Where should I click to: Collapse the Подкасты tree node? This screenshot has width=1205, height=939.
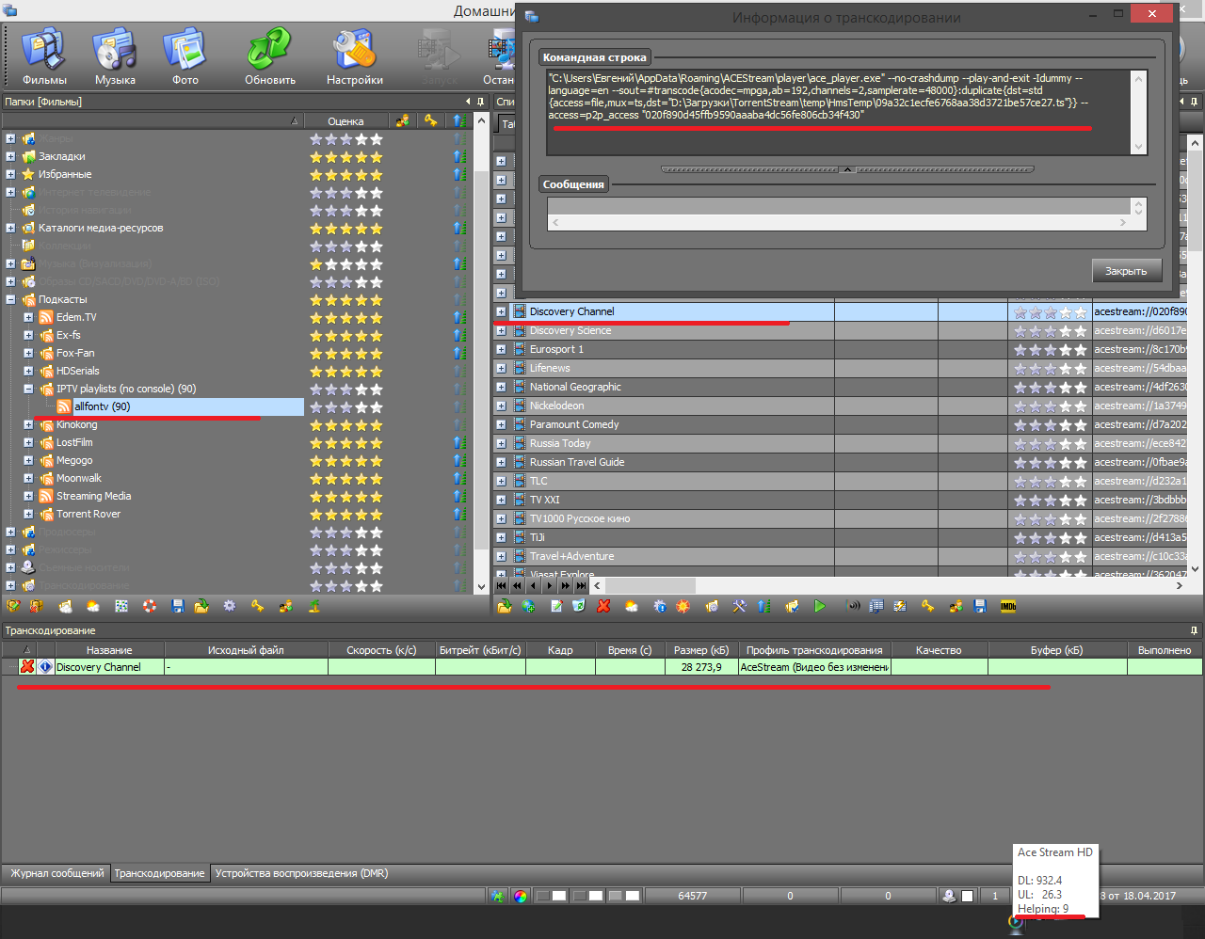pos(10,300)
